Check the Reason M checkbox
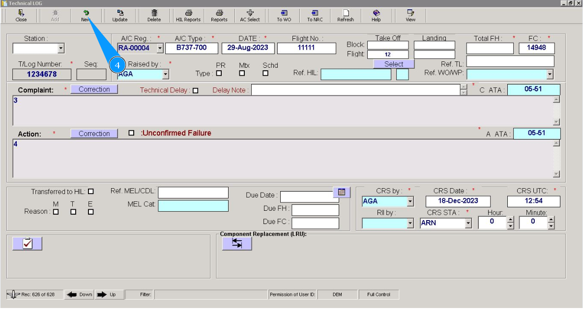The width and height of the screenshot is (583, 309). 56,212
